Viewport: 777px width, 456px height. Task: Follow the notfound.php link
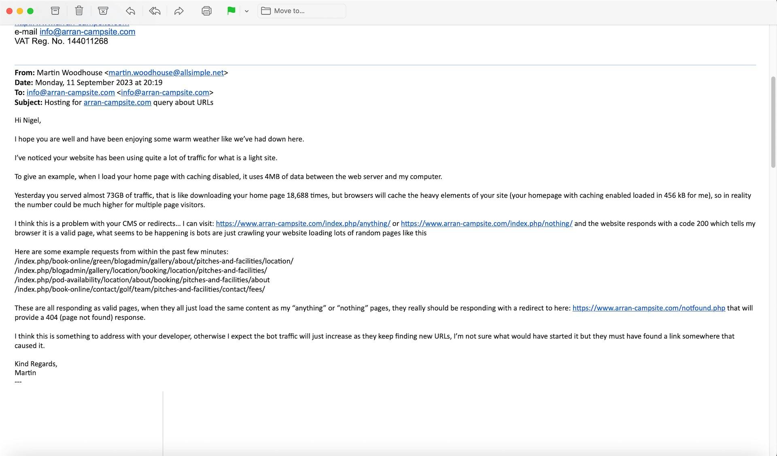[x=649, y=308]
